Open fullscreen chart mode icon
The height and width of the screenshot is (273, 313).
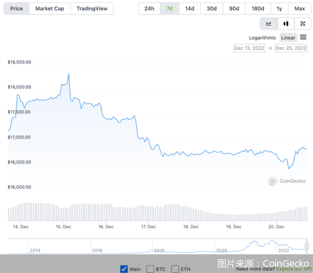[303, 24]
